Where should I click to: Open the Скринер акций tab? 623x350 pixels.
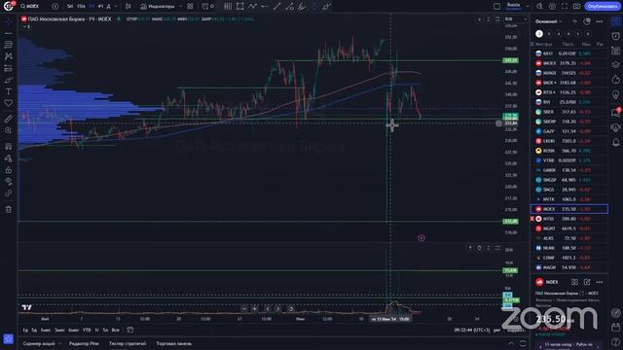39,343
